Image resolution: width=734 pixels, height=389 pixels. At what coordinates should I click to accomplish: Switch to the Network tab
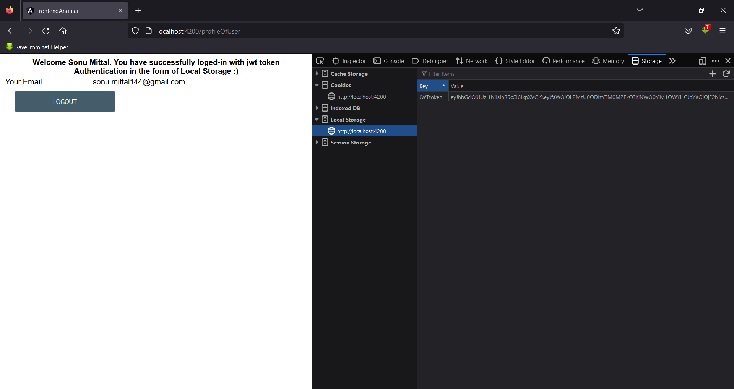click(x=472, y=61)
